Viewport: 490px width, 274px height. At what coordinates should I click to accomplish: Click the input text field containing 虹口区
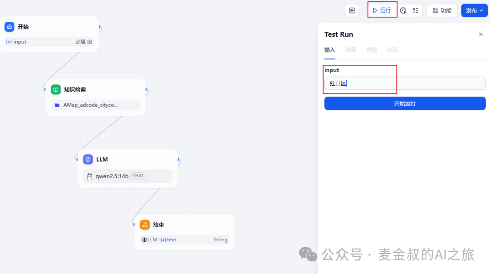(x=405, y=83)
